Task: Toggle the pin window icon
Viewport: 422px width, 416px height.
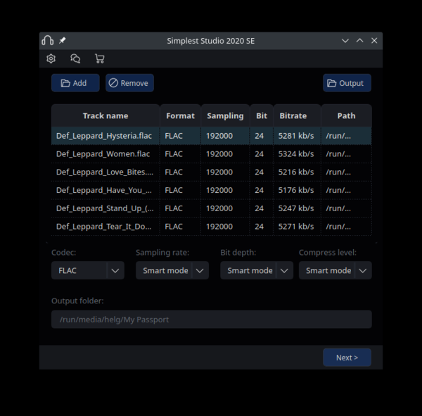Action: pyautogui.click(x=63, y=41)
